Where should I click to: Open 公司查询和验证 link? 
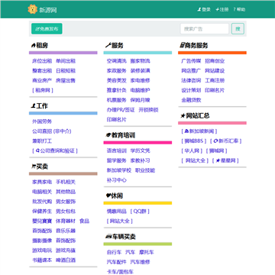coord(55,150)
